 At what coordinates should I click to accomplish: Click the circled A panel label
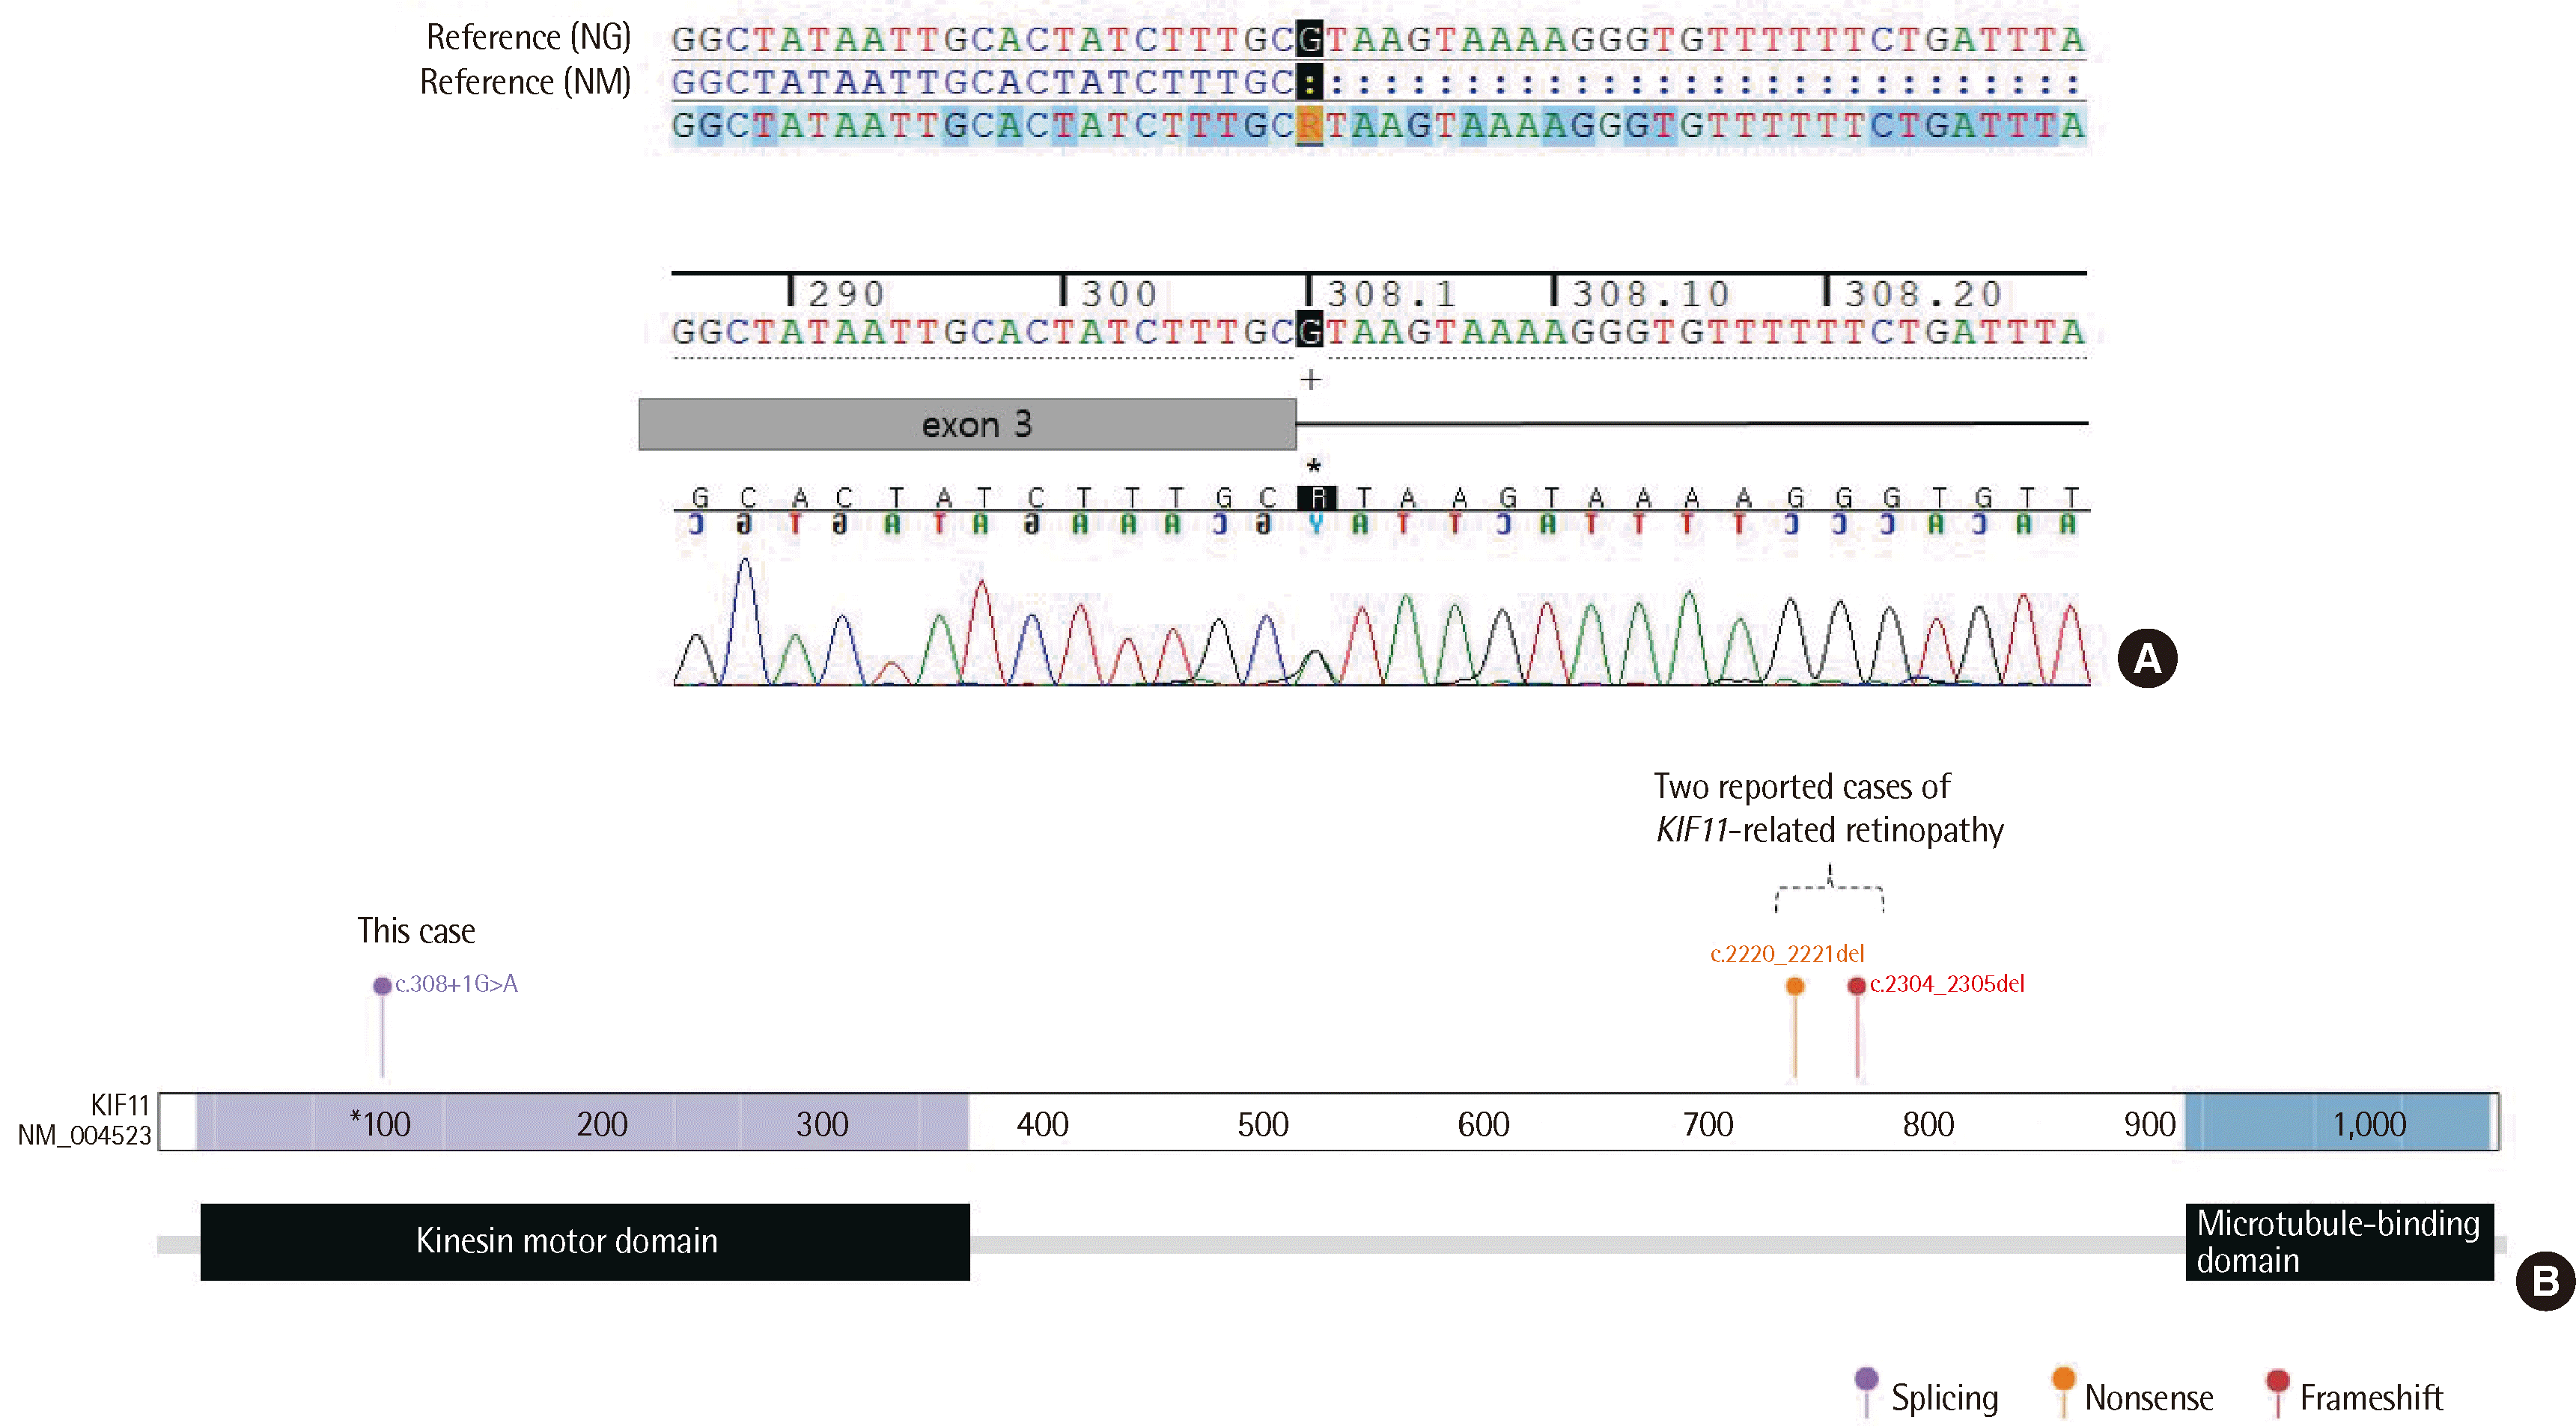click(2147, 658)
